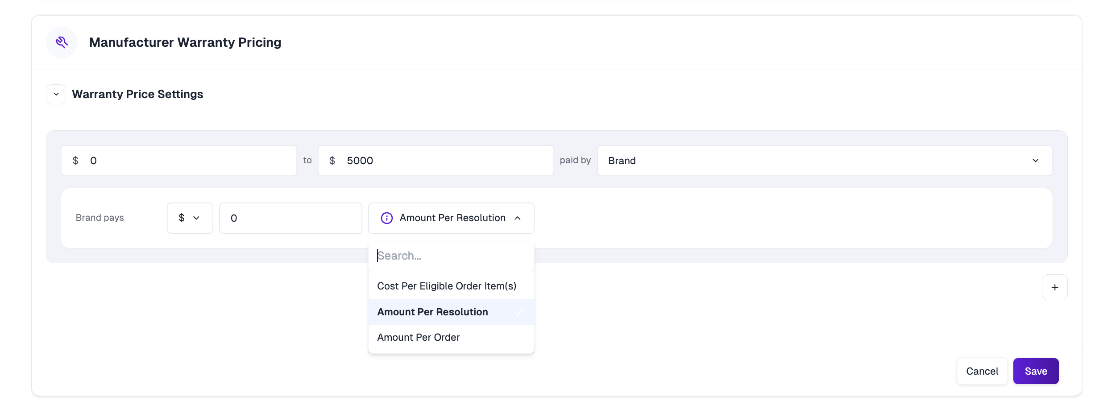
Task: Click the Manufacturer Warranty Pricing heading
Action: (185, 42)
